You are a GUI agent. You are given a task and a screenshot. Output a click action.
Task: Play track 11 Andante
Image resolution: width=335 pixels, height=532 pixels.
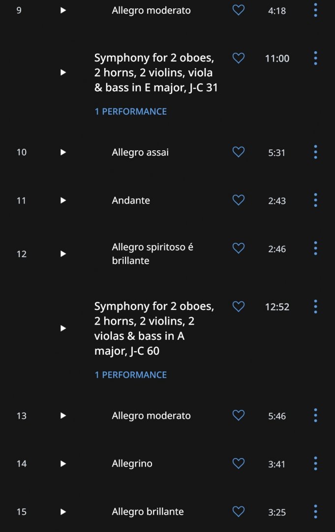tap(63, 200)
